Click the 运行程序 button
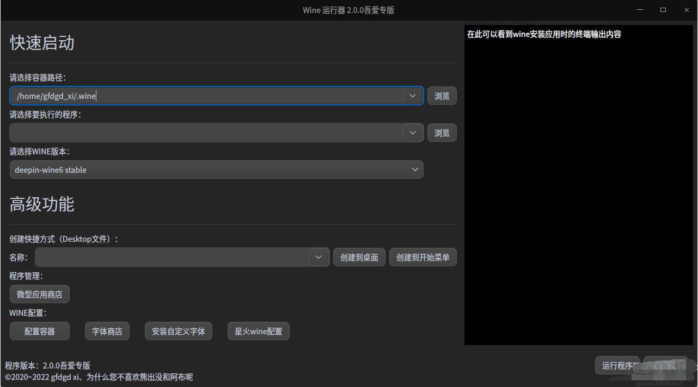This screenshot has width=698, height=387. pyautogui.click(x=617, y=365)
